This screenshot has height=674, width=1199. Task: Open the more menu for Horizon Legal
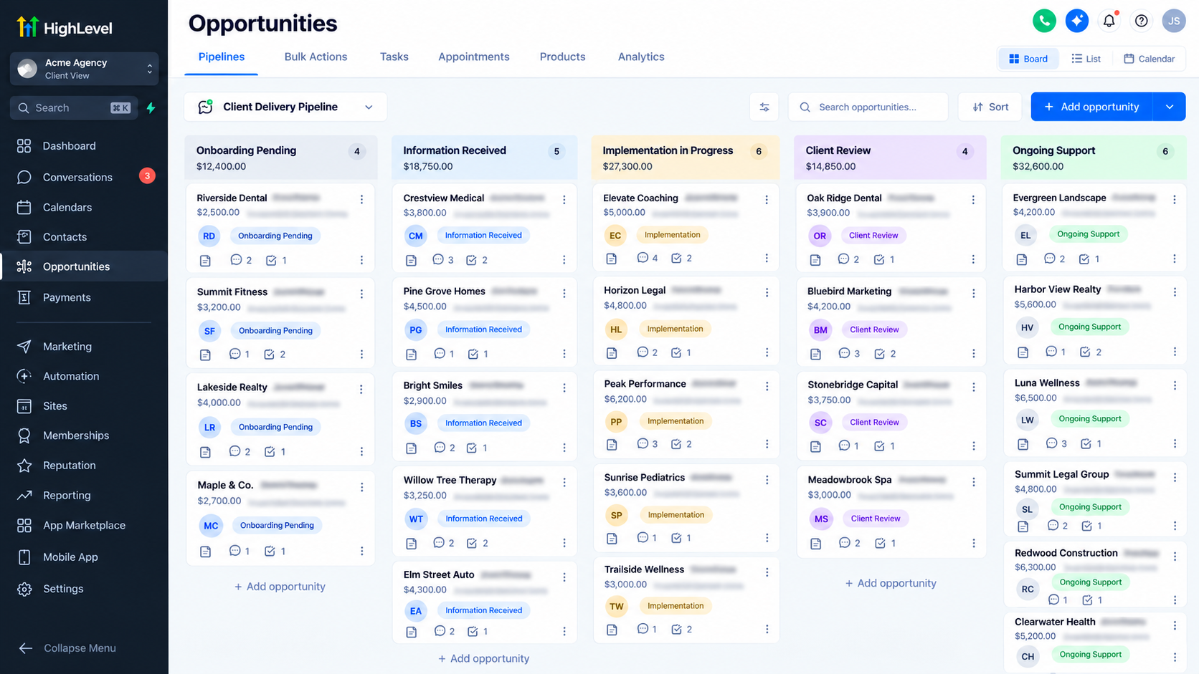(767, 292)
